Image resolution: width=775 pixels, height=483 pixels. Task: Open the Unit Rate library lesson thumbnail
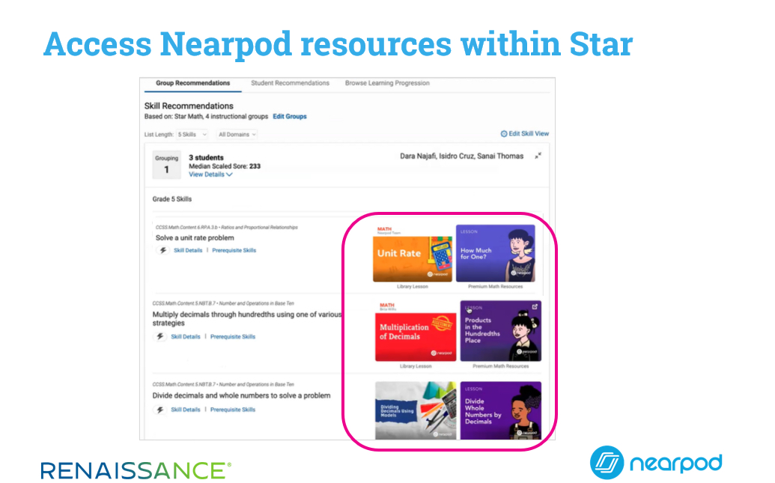pyautogui.click(x=413, y=254)
